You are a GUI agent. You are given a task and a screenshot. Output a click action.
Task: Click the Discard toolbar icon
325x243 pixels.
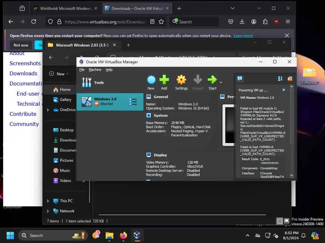(x=198, y=83)
